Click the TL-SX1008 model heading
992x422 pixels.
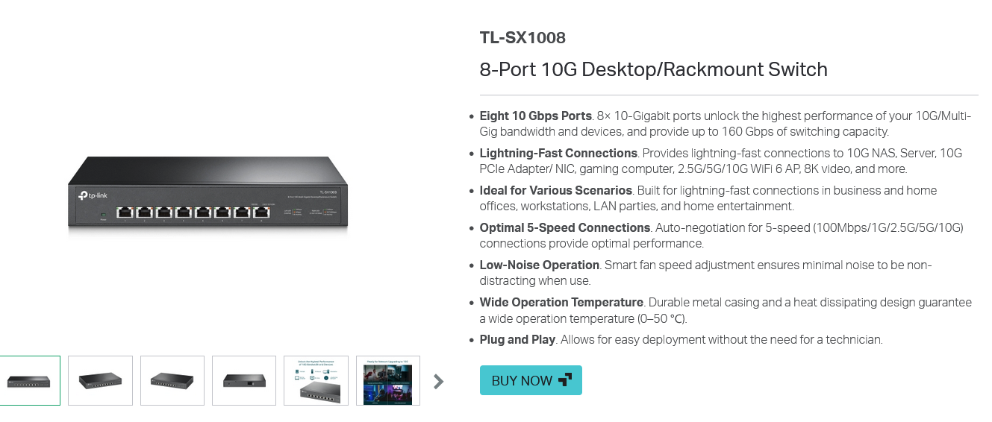pyautogui.click(x=522, y=38)
